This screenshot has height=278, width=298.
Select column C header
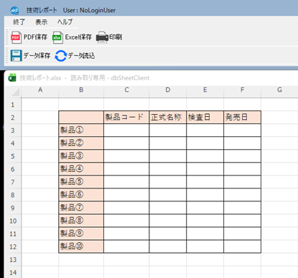(126, 90)
